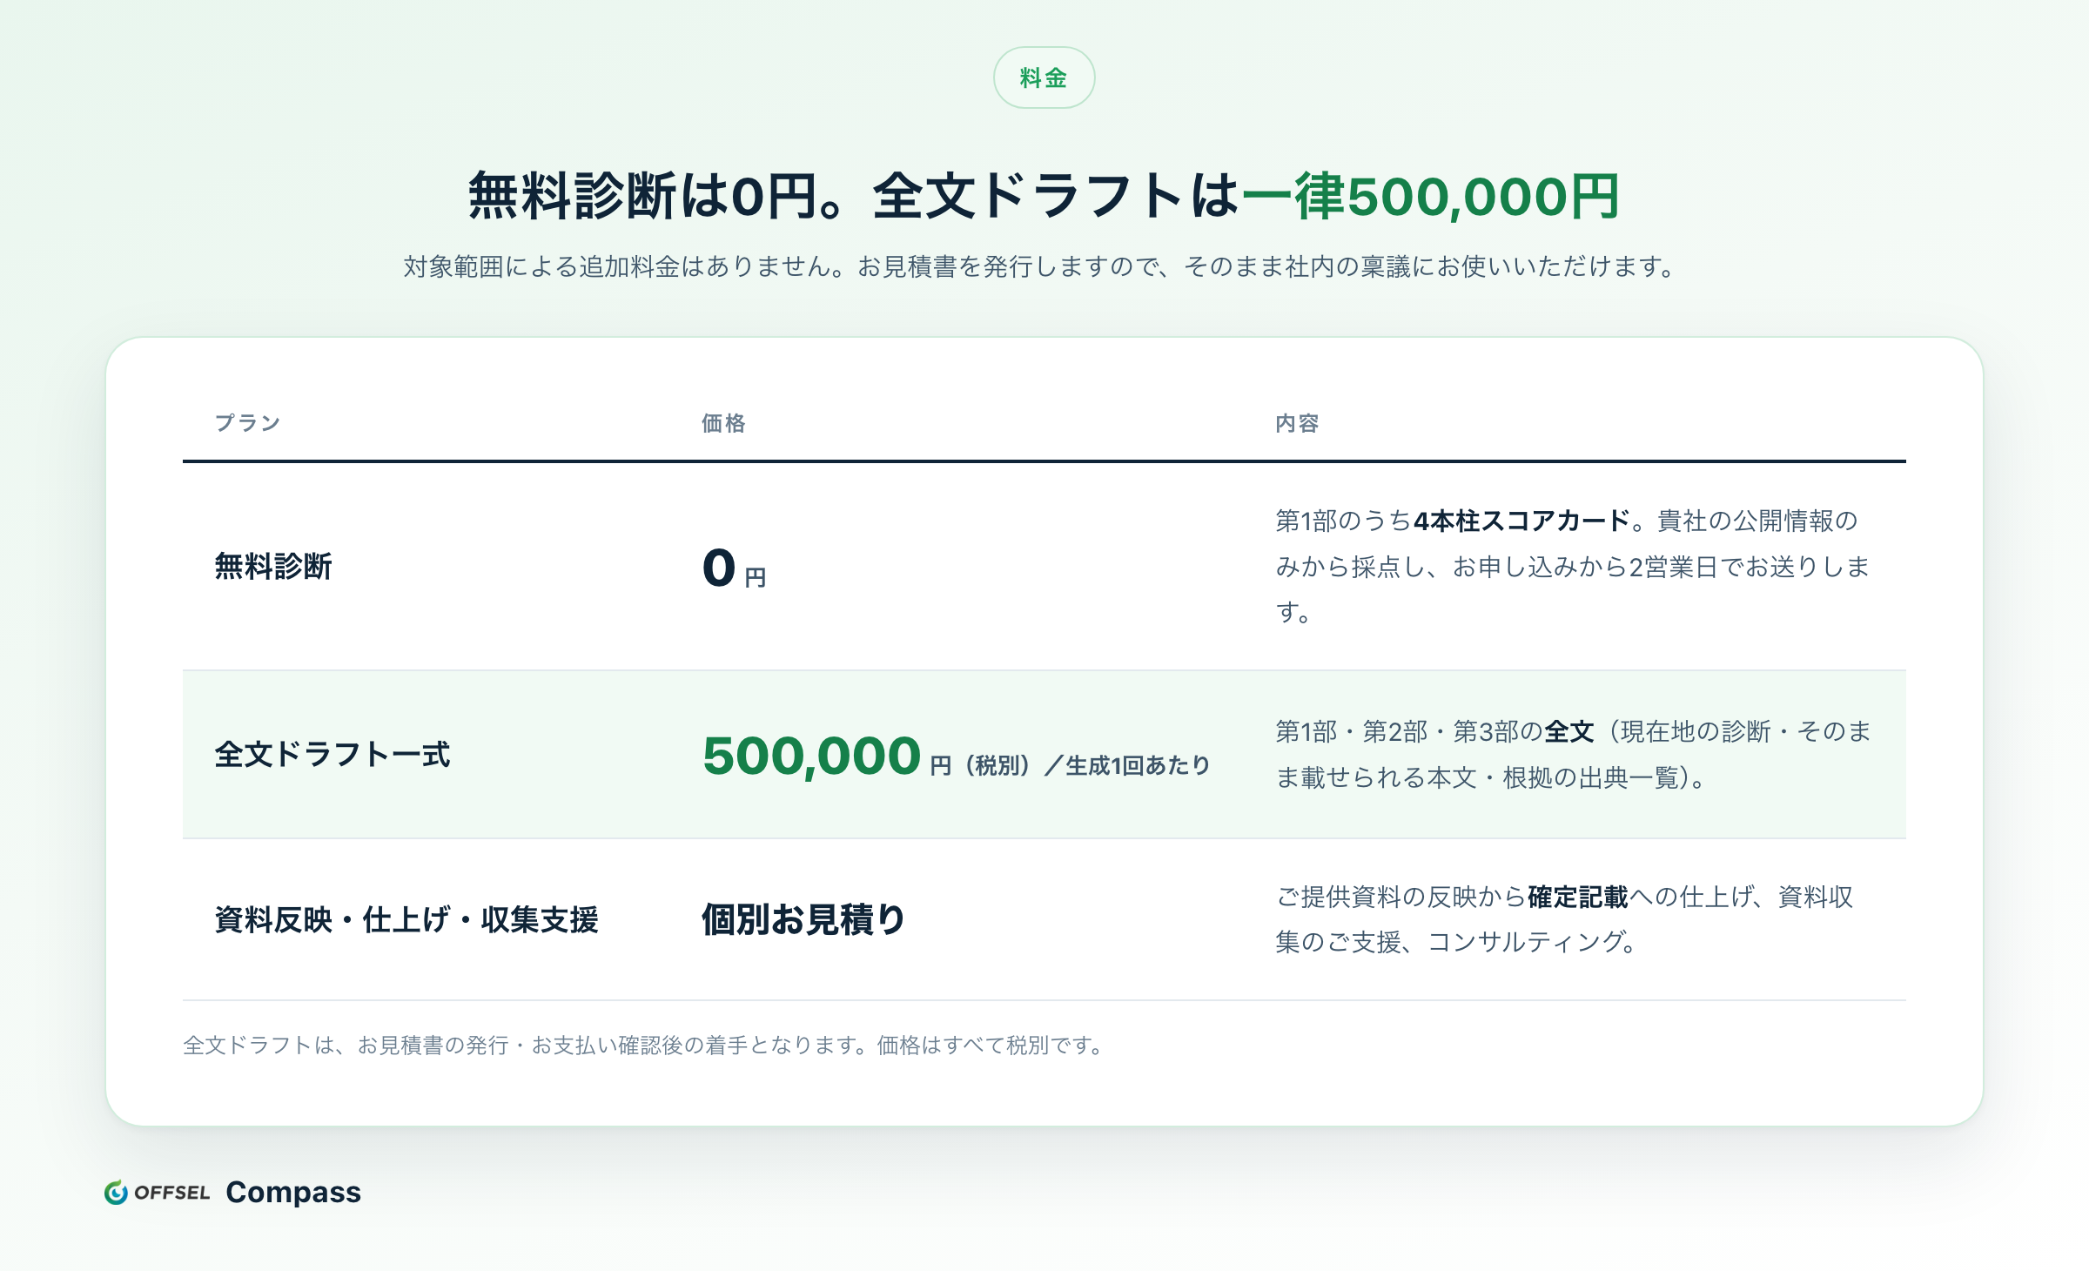
Task: Click the footnote about 税別 pricing
Action: (x=646, y=1045)
